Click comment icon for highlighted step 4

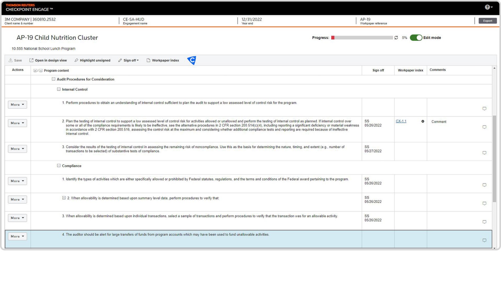[484, 240]
